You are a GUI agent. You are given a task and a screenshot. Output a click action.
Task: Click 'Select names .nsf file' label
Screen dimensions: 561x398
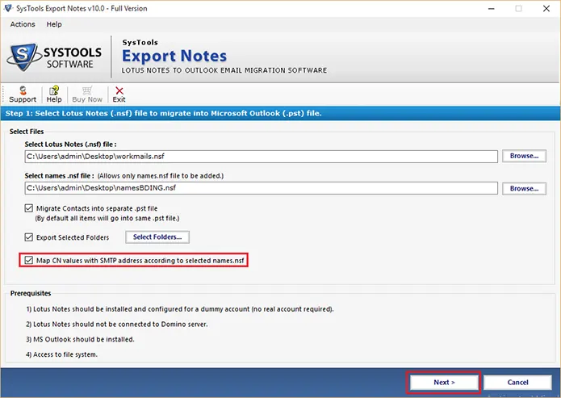click(x=60, y=176)
